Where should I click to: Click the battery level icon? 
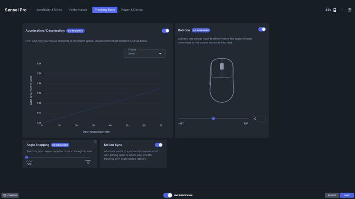335,10
